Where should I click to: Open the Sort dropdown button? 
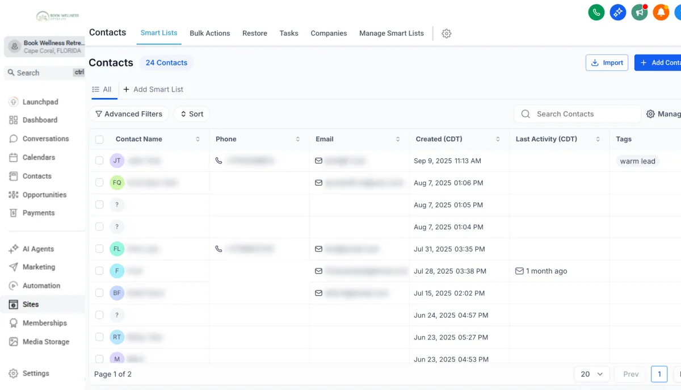click(192, 114)
